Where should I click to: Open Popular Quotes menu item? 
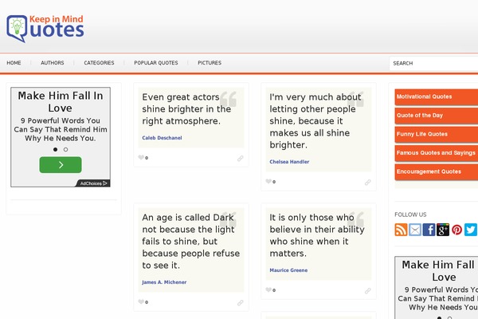click(x=156, y=62)
